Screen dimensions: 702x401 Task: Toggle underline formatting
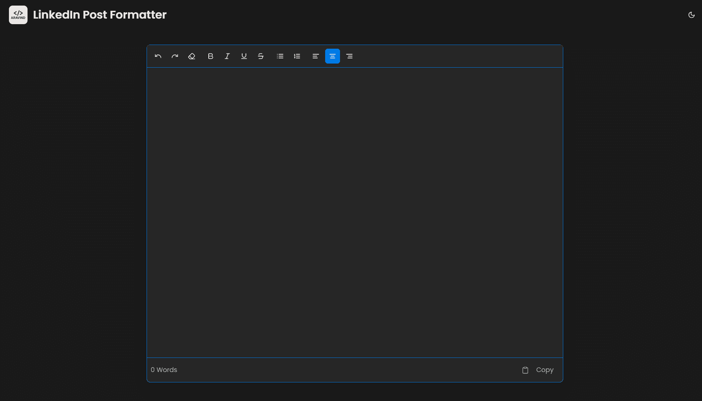coord(244,56)
